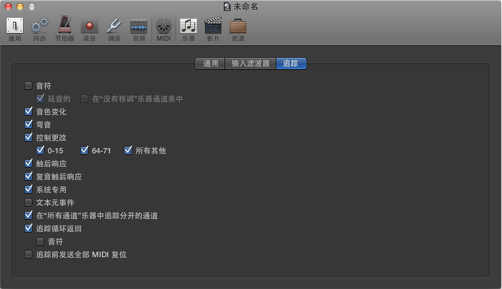Toggle the 64-71 controller checkbox
This screenshot has width=502, height=289.
point(84,150)
